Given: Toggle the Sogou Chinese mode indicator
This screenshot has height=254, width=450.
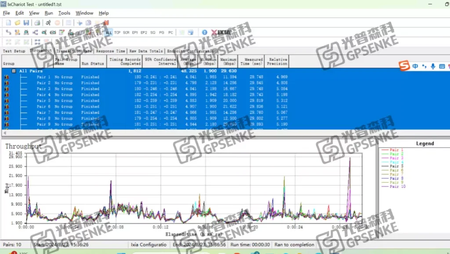Looking at the screenshot, I should tap(415, 66).
